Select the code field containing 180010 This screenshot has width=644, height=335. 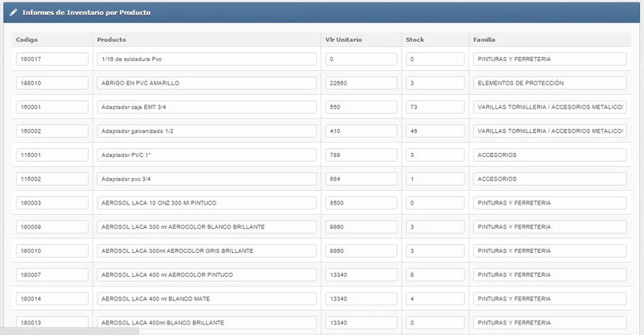coord(51,250)
